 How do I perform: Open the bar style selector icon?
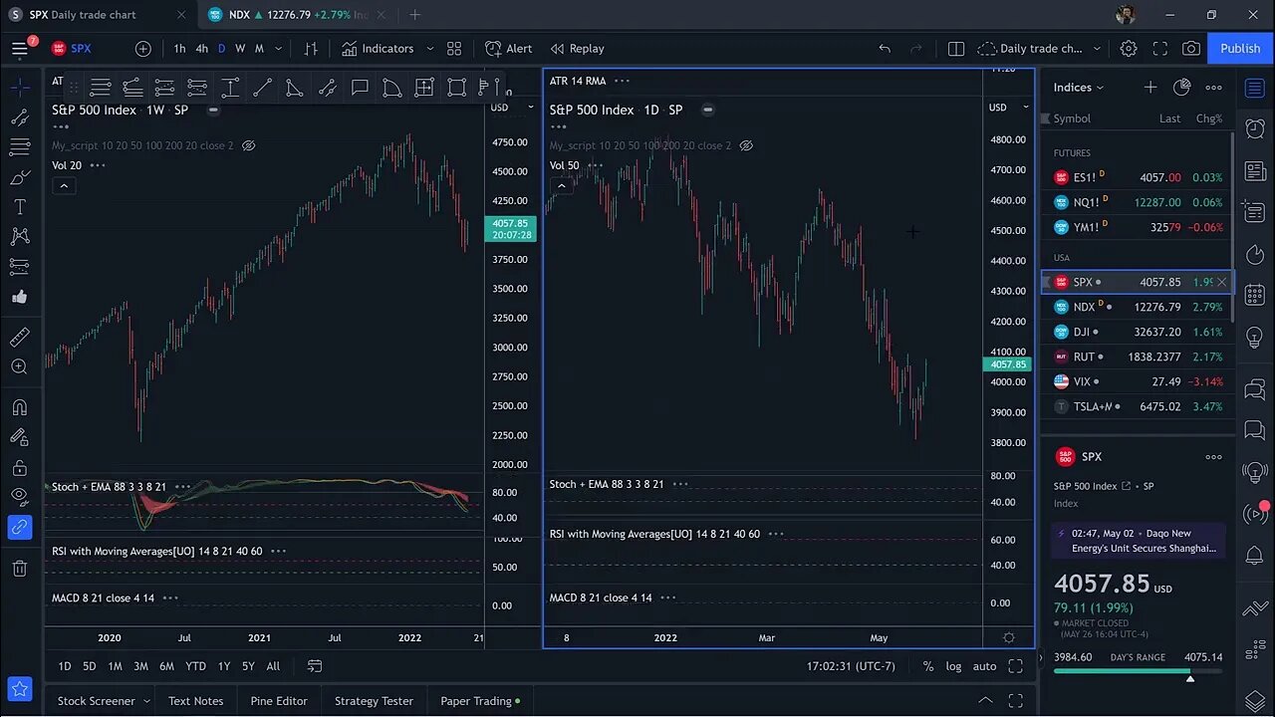click(311, 48)
